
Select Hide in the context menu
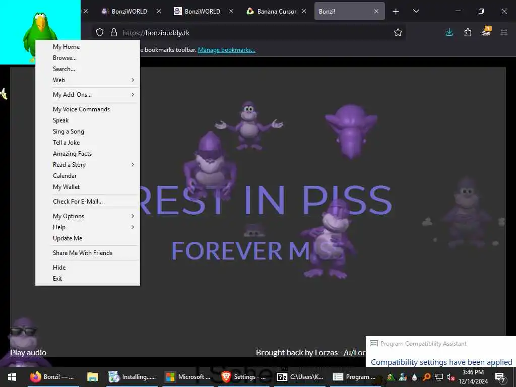[88, 268]
